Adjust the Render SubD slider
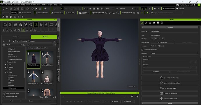The height and width of the screenshot is (105, 201). (x=166, y=68)
